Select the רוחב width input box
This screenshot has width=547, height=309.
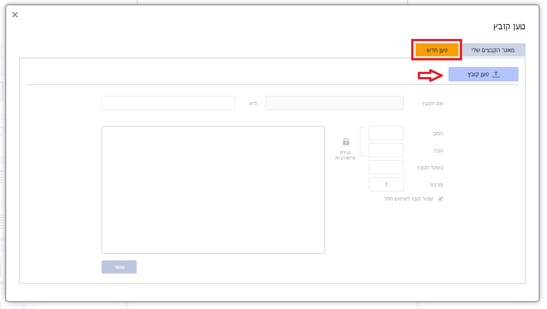tap(386, 133)
